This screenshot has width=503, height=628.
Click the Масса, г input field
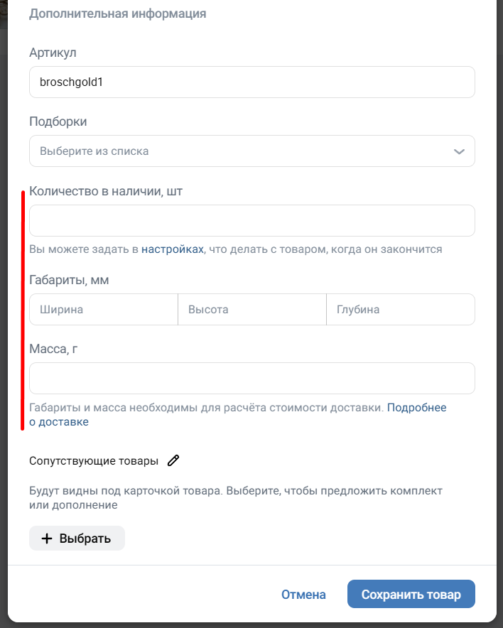251,379
